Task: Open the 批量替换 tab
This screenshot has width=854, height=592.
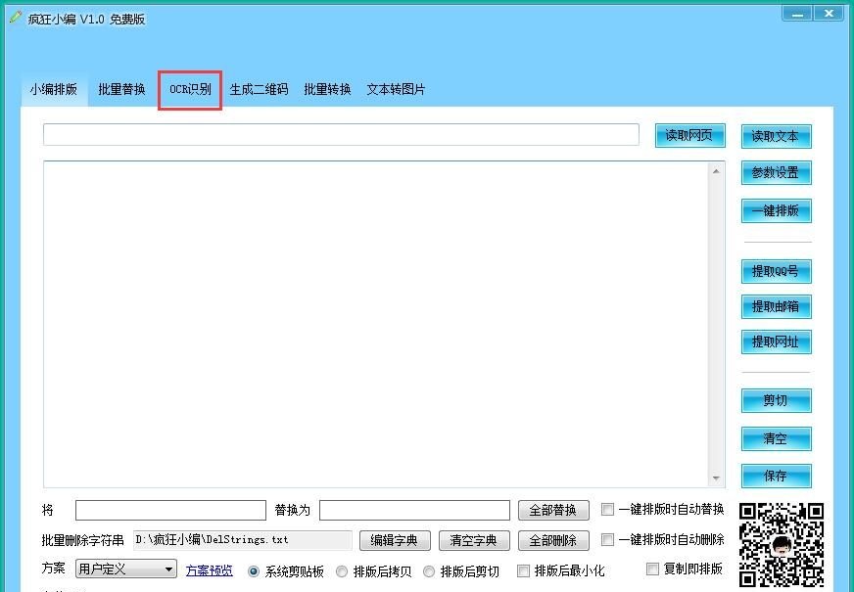Action: 121,89
